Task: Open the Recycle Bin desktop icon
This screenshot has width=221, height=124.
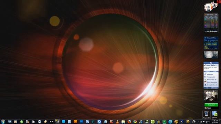Action: [206, 115]
